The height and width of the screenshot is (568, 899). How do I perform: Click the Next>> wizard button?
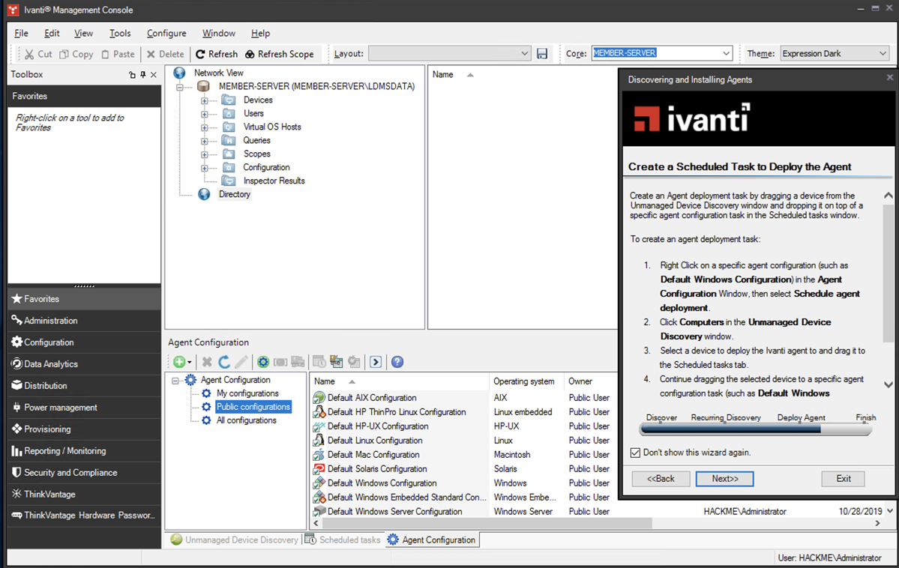coord(724,479)
